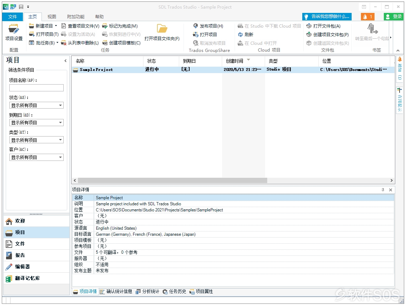Image resolution: width=406 pixels, height=306 pixels.
Task: Select 项目 in the navigation list
Action: point(36,232)
